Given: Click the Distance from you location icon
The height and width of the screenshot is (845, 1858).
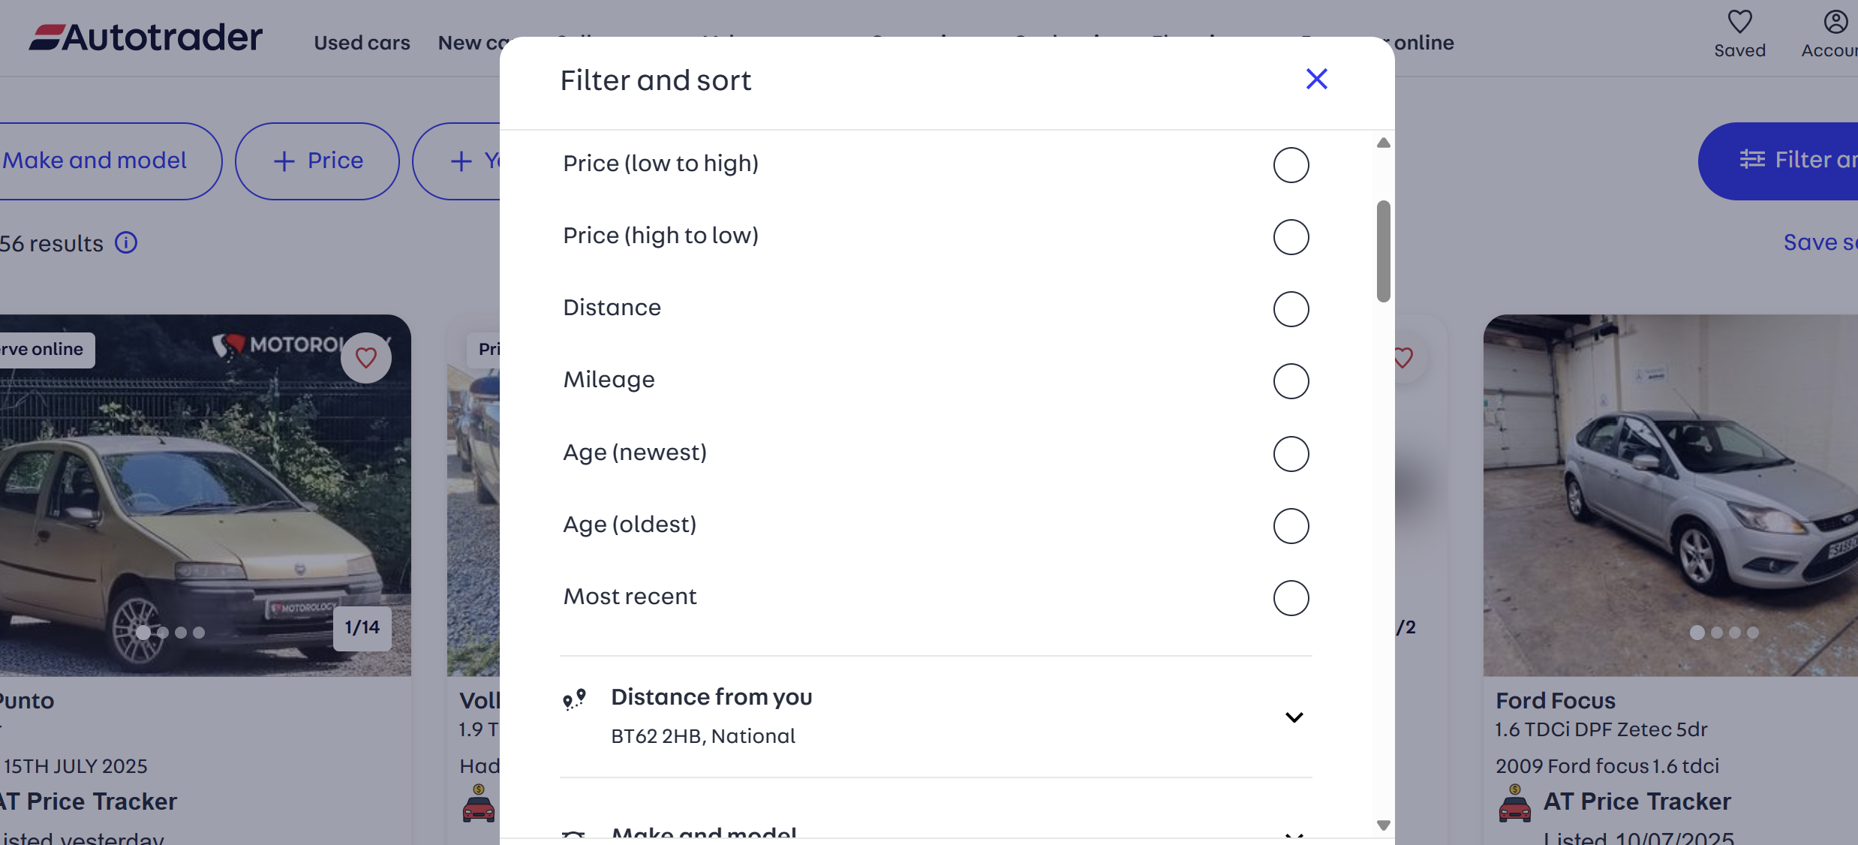Looking at the screenshot, I should 575,699.
